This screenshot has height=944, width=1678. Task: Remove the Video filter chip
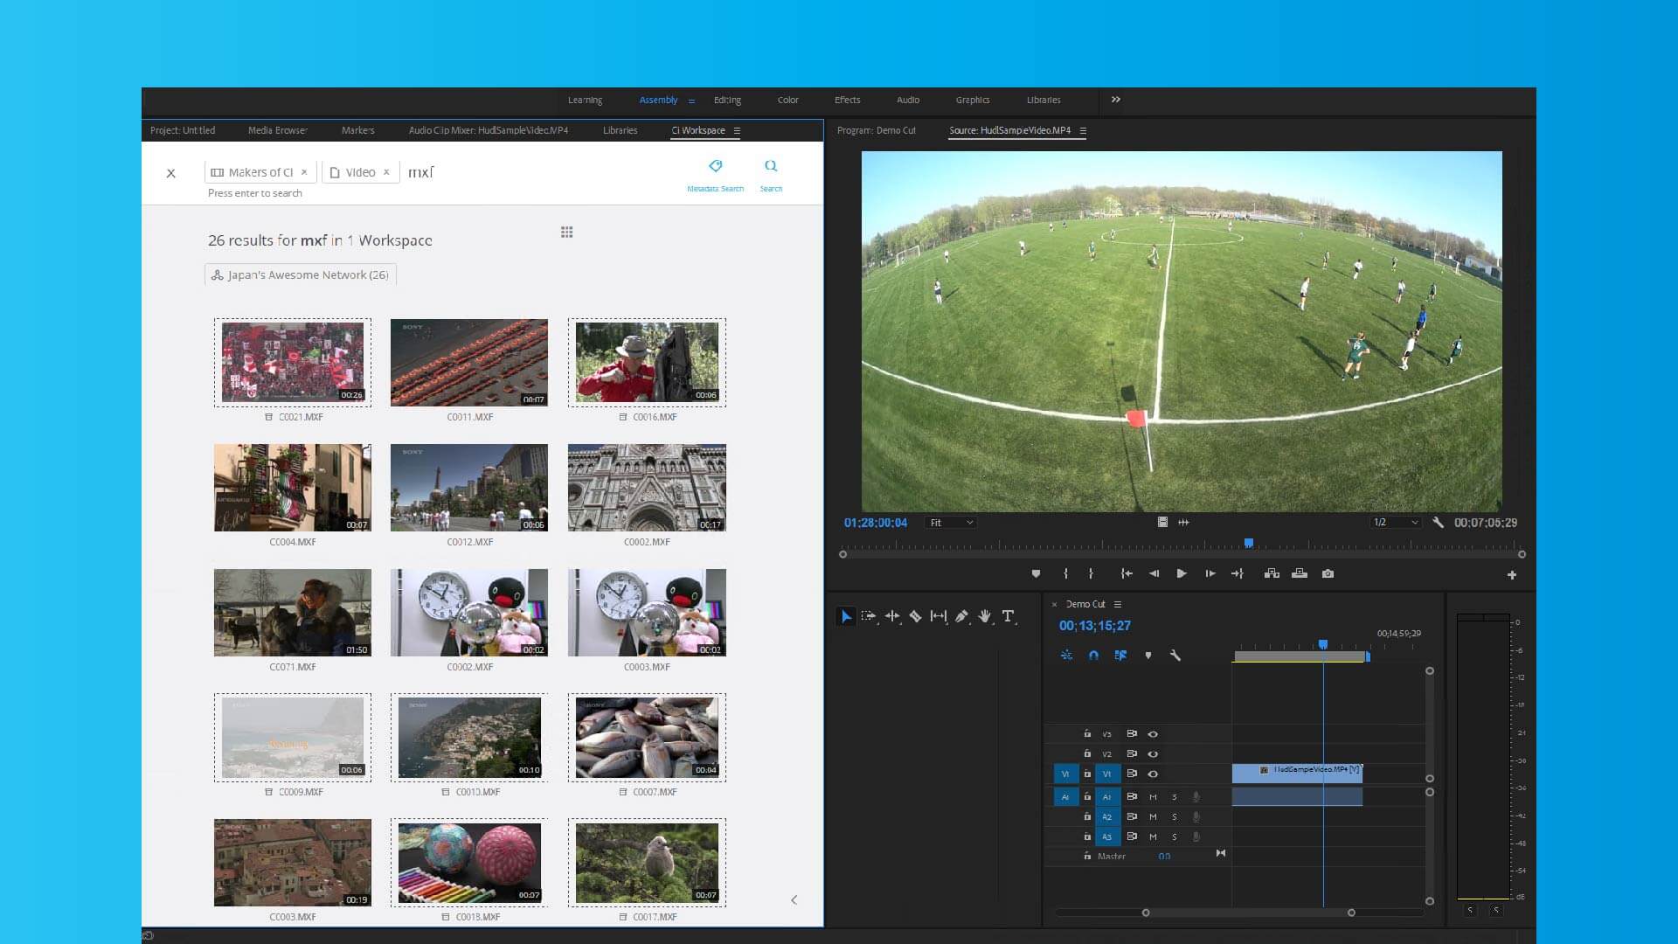pos(386,172)
